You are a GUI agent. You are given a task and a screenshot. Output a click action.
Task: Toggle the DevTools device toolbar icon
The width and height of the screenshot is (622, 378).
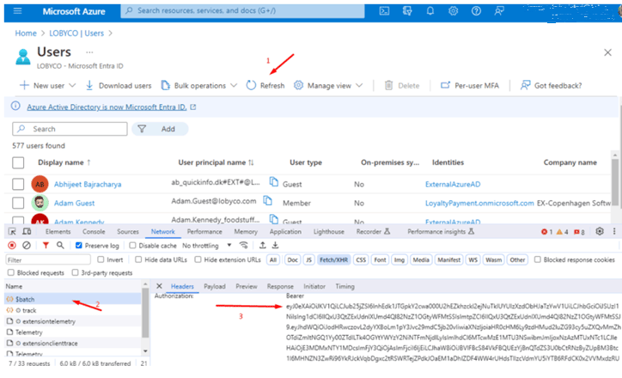27,232
